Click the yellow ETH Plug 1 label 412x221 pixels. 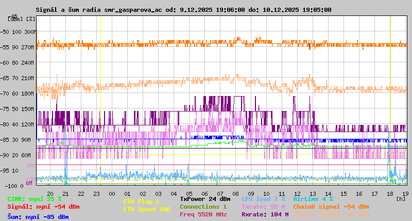tap(141, 201)
